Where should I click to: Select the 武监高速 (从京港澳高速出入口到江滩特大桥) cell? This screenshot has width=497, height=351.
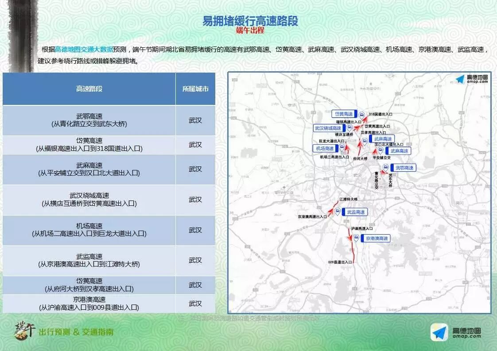[x=89, y=260]
